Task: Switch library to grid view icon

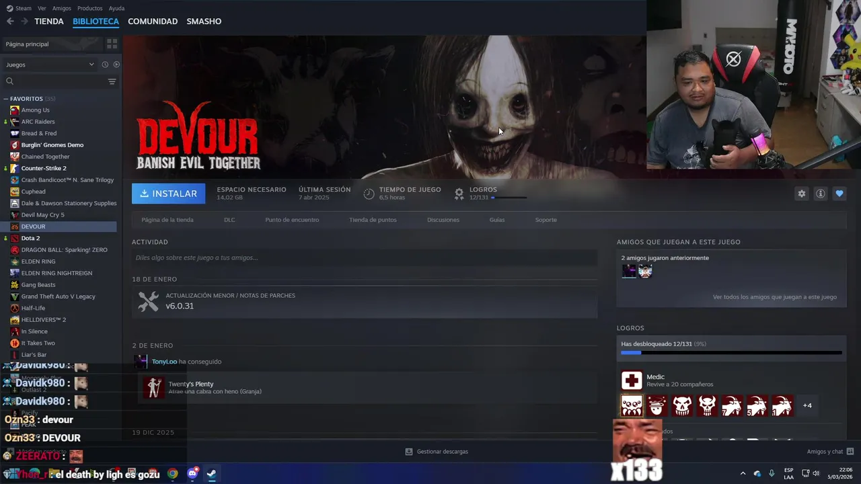Action: tap(112, 44)
